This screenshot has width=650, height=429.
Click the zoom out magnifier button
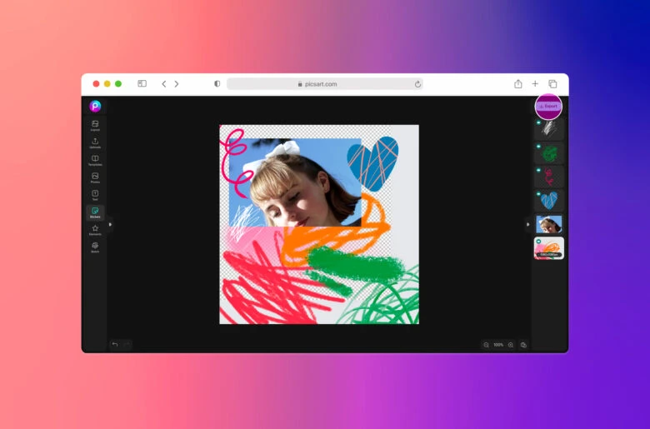(486, 344)
